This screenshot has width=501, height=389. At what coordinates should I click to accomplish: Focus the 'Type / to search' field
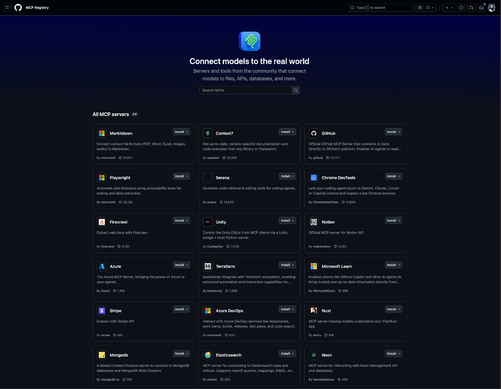pos(380,7)
